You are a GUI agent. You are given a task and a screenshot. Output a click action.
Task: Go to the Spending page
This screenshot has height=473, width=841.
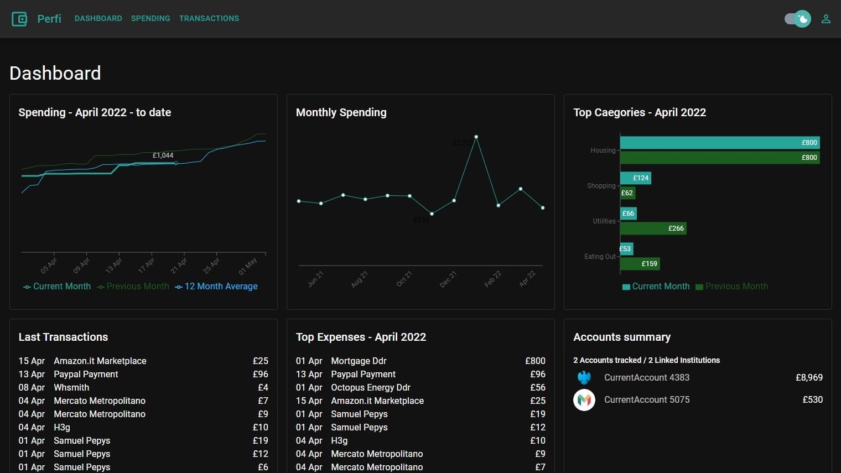(x=150, y=18)
